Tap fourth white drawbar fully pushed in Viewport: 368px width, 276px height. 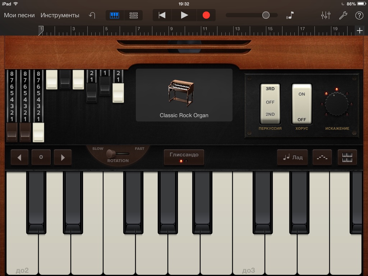[52, 79]
